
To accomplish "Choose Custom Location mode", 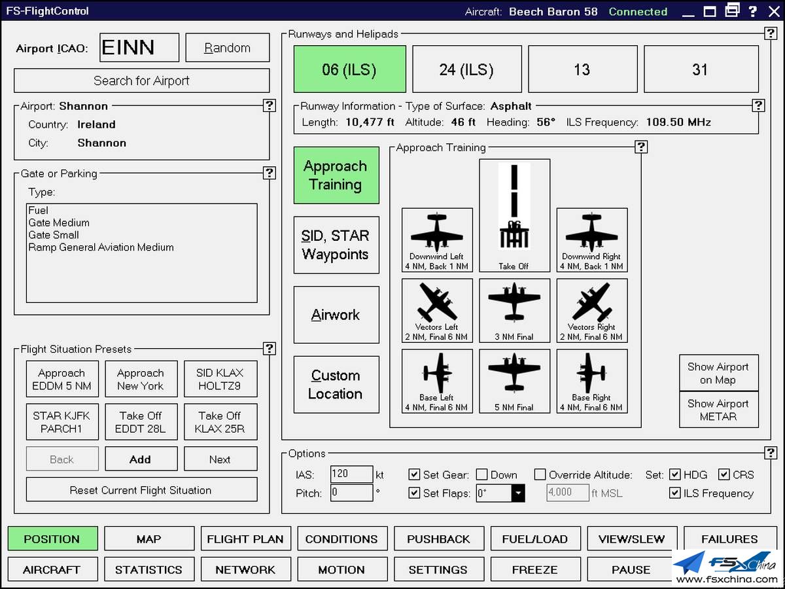I will [336, 385].
